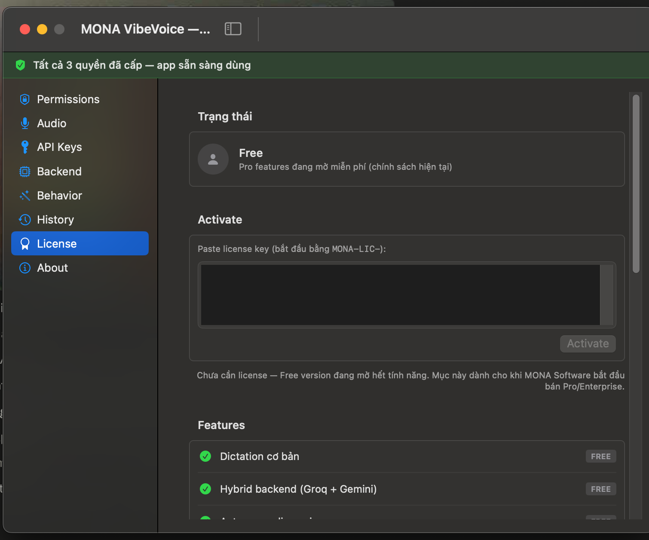649x540 pixels.
Task: Click the "Pro features đang mở miễn phí" text
Action: (346, 167)
